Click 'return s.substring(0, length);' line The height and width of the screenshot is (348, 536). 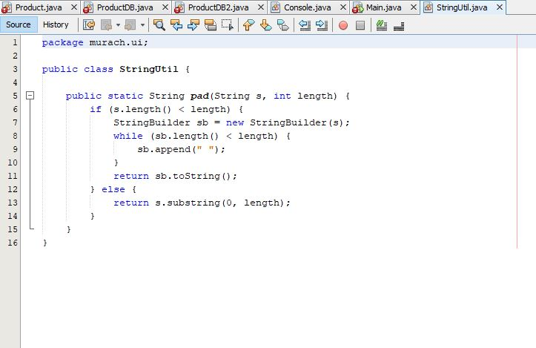click(x=202, y=203)
